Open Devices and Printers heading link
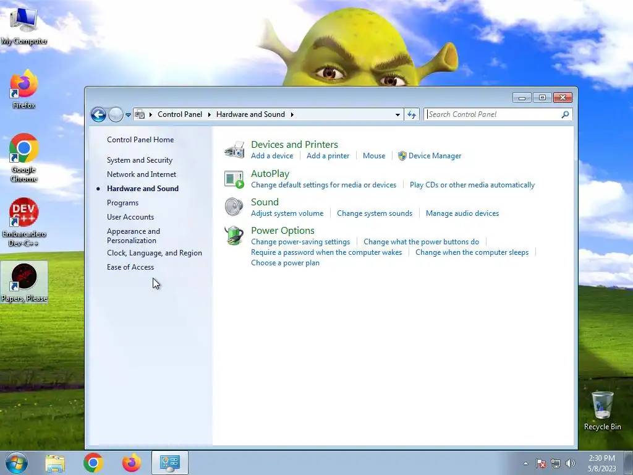The image size is (633, 475). pos(294,144)
